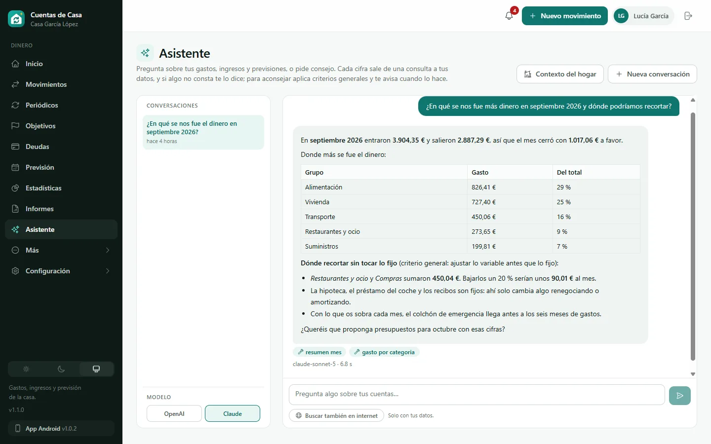Open the September 2026 conversation
Viewport: 711px width, 444px height.
pos(203,132)
